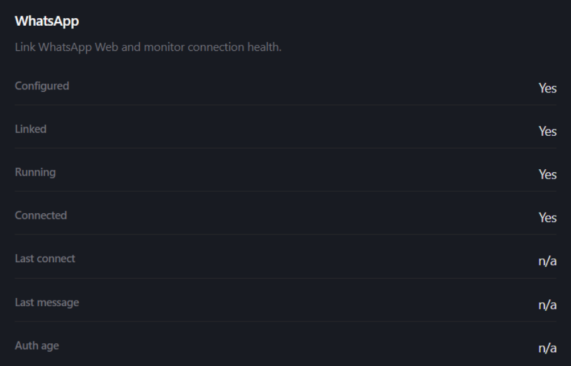
Task: Click the Configured label
Action: pos(42,86)
